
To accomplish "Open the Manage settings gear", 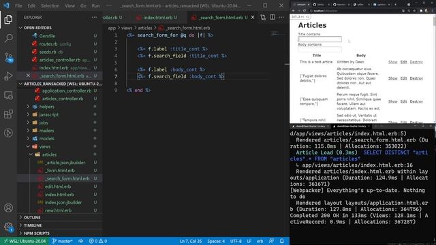I will (x=8, y=227).
